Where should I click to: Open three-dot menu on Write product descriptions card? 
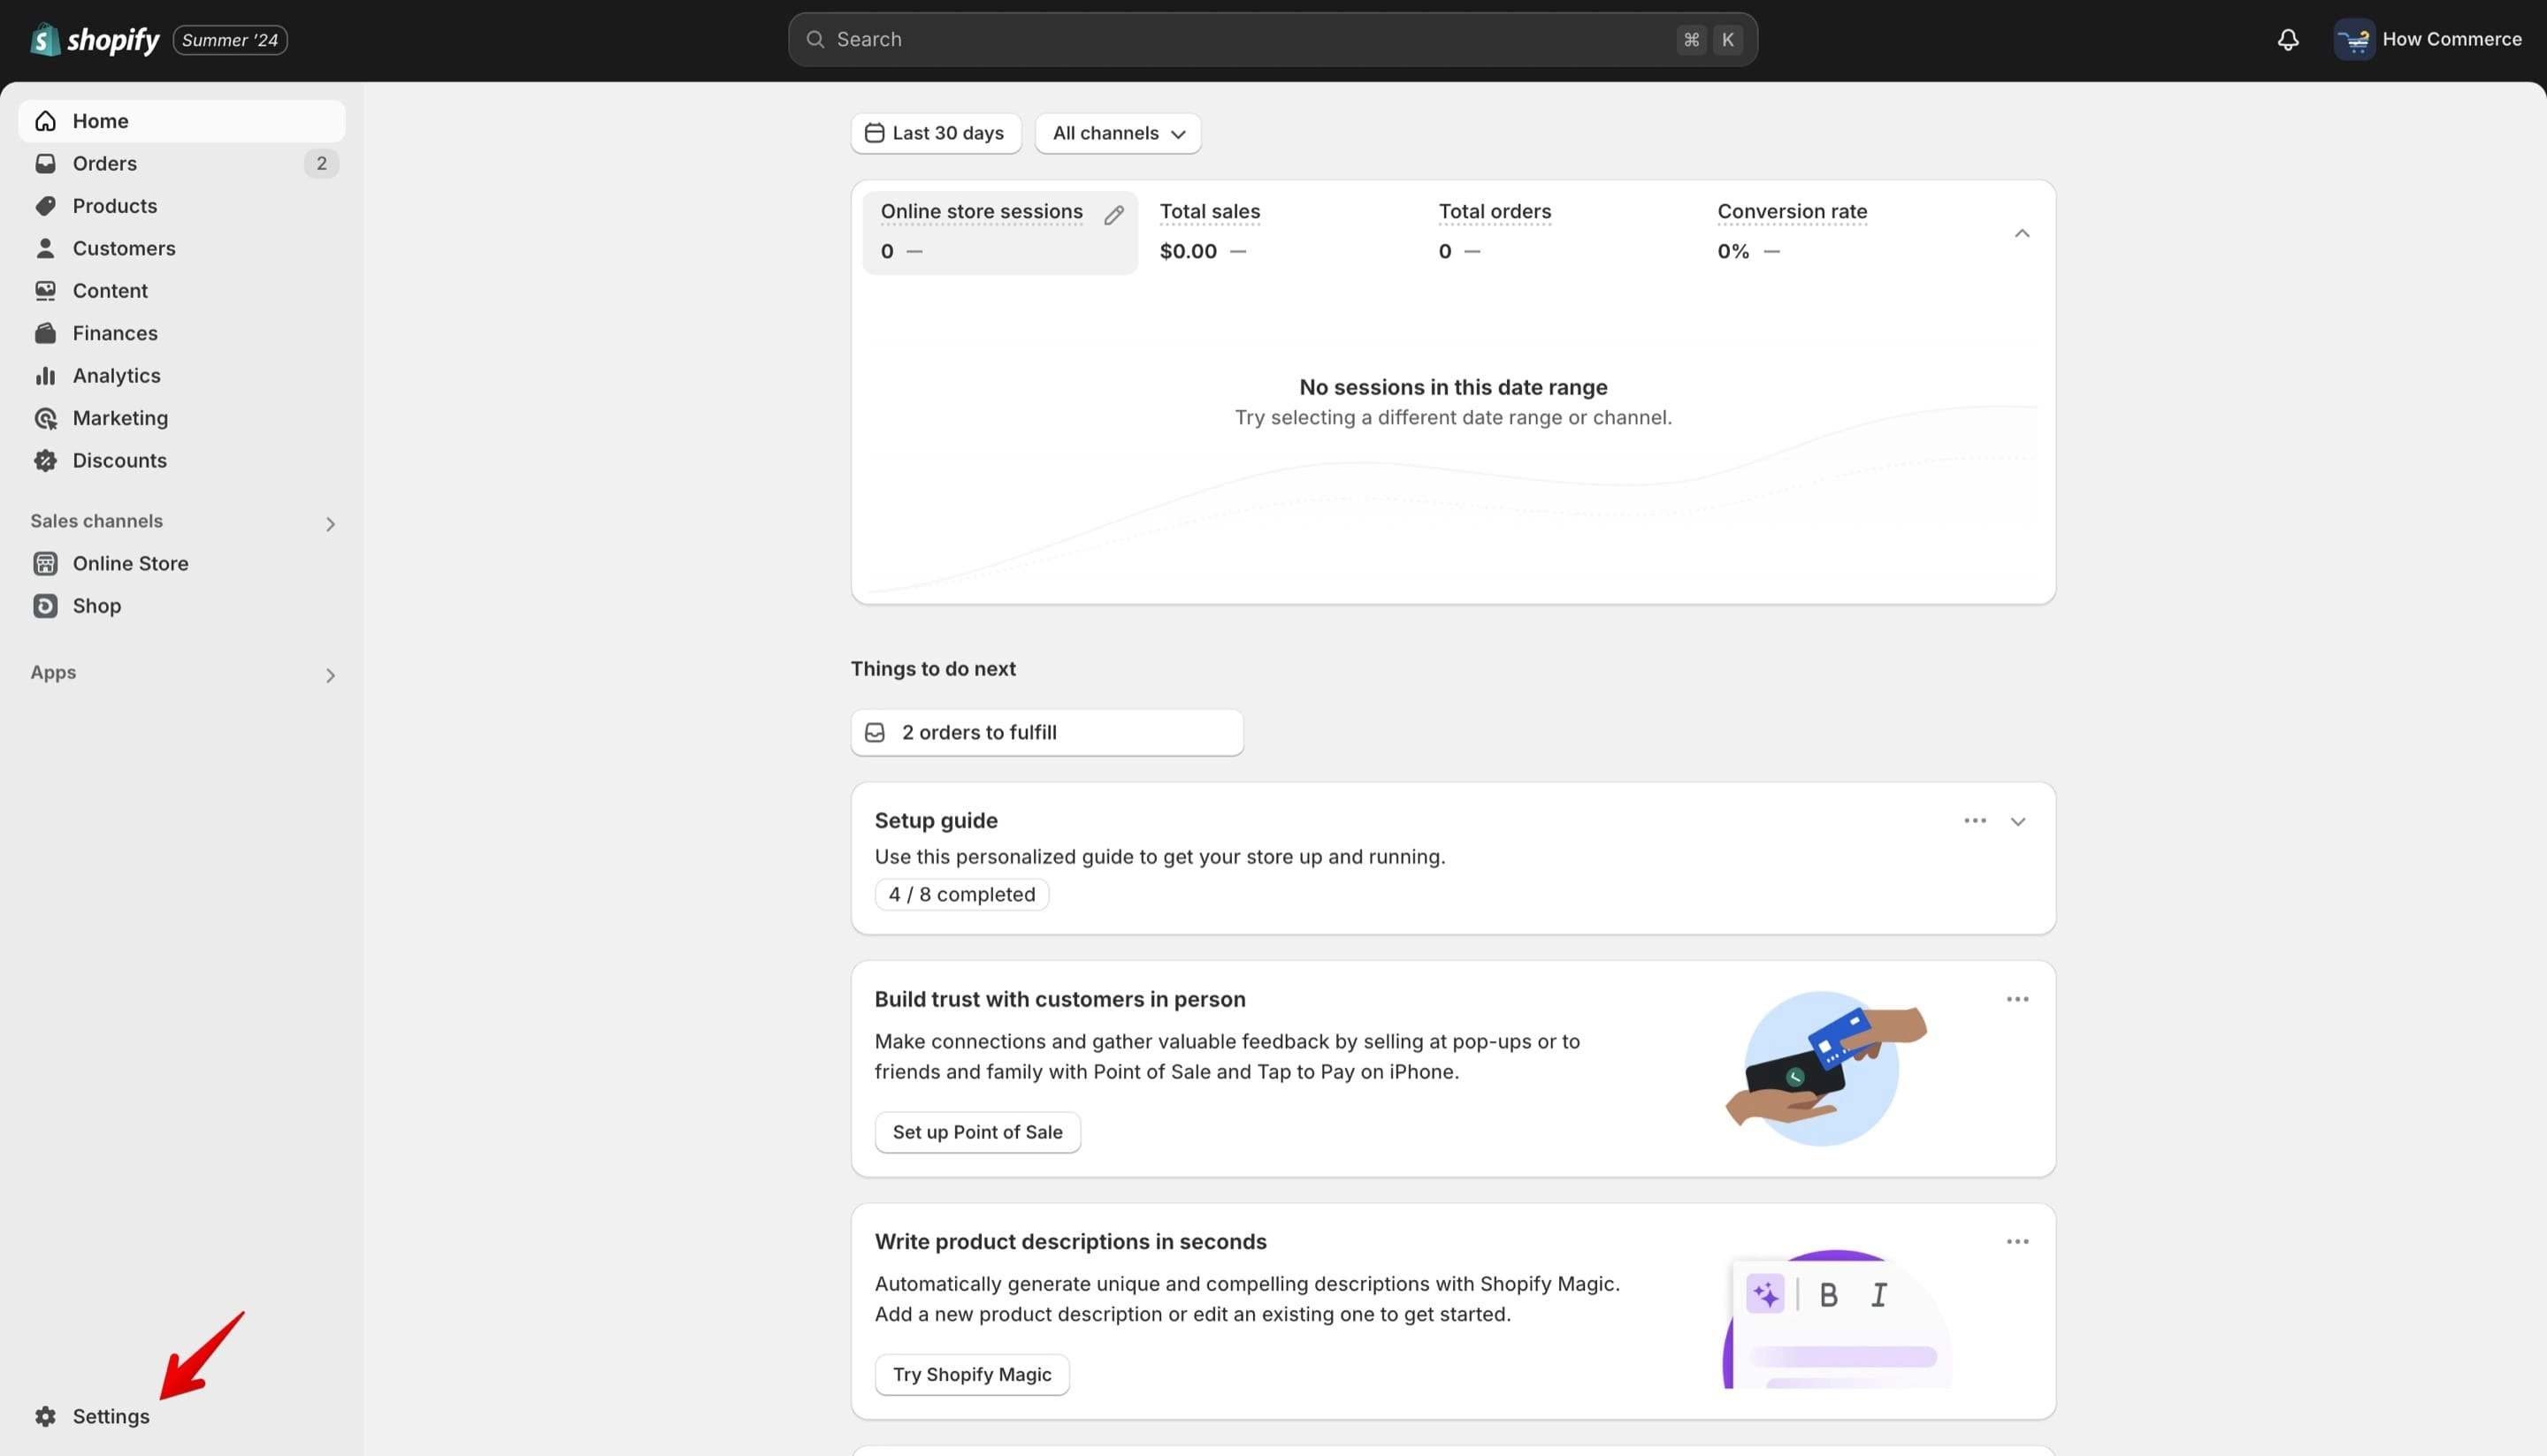(x=2016, y=1242)
